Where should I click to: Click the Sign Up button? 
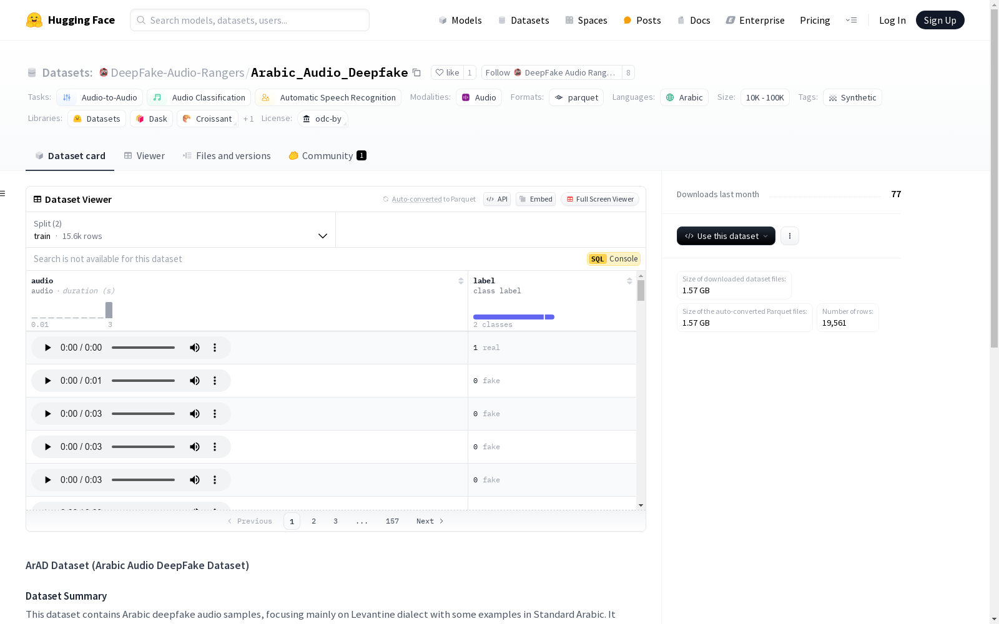pos(940,20)
